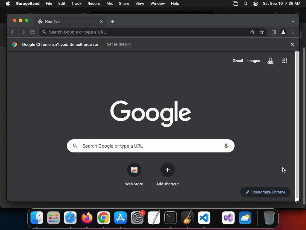This screenshot has width=306, height=230.
Task: Open the Share menu
Action: coord(124,3)
